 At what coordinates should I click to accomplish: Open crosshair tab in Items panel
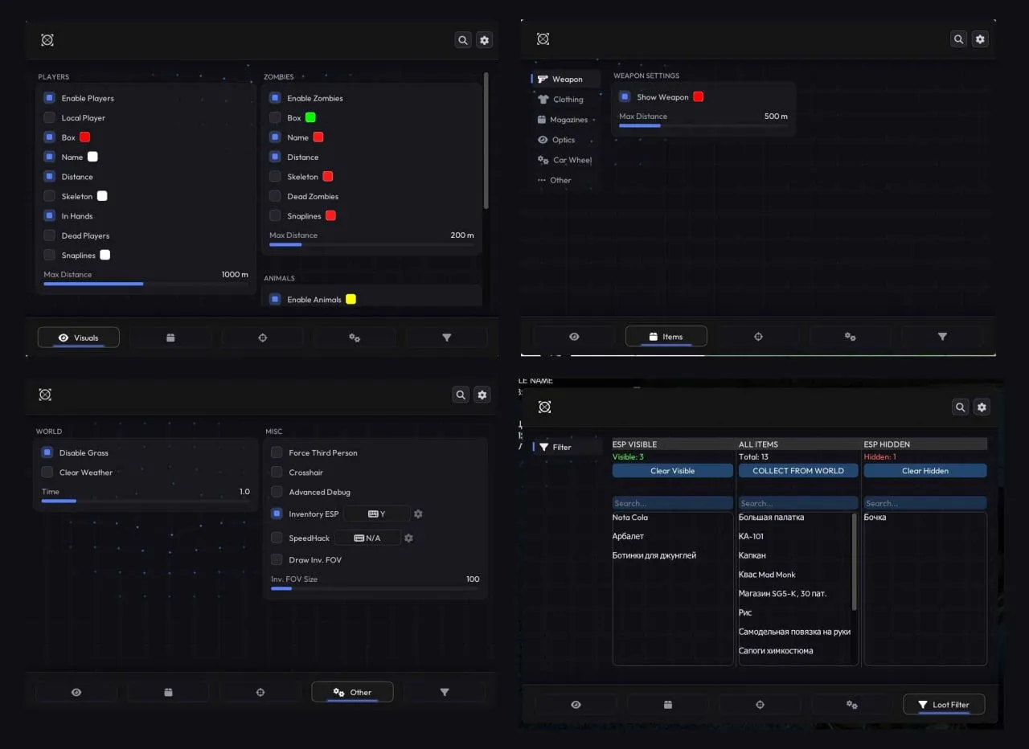tap(758, 337)
